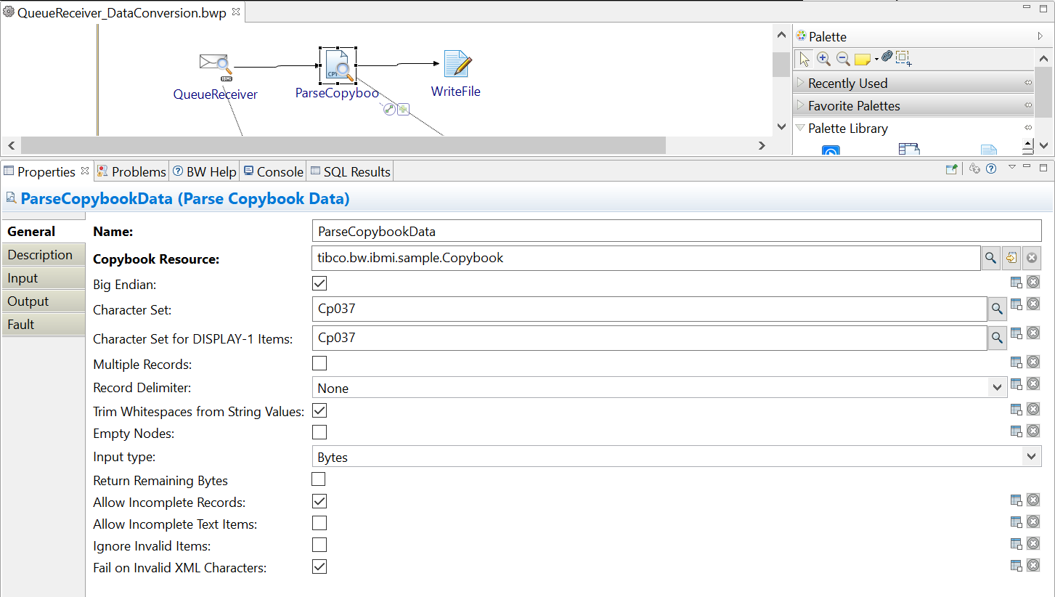Select the yellow note tool in Palette
The height and width of the screenshot is (597, 1055).
coord(862,60)
